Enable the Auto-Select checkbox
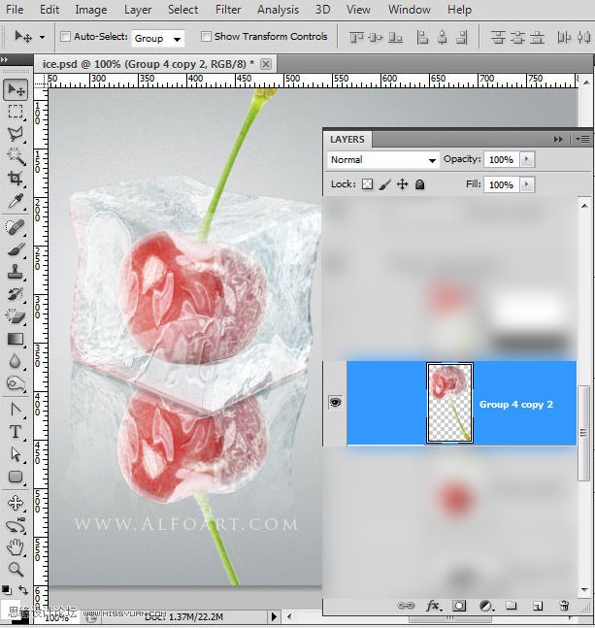The image size is (595, 628). coord(65,37)
